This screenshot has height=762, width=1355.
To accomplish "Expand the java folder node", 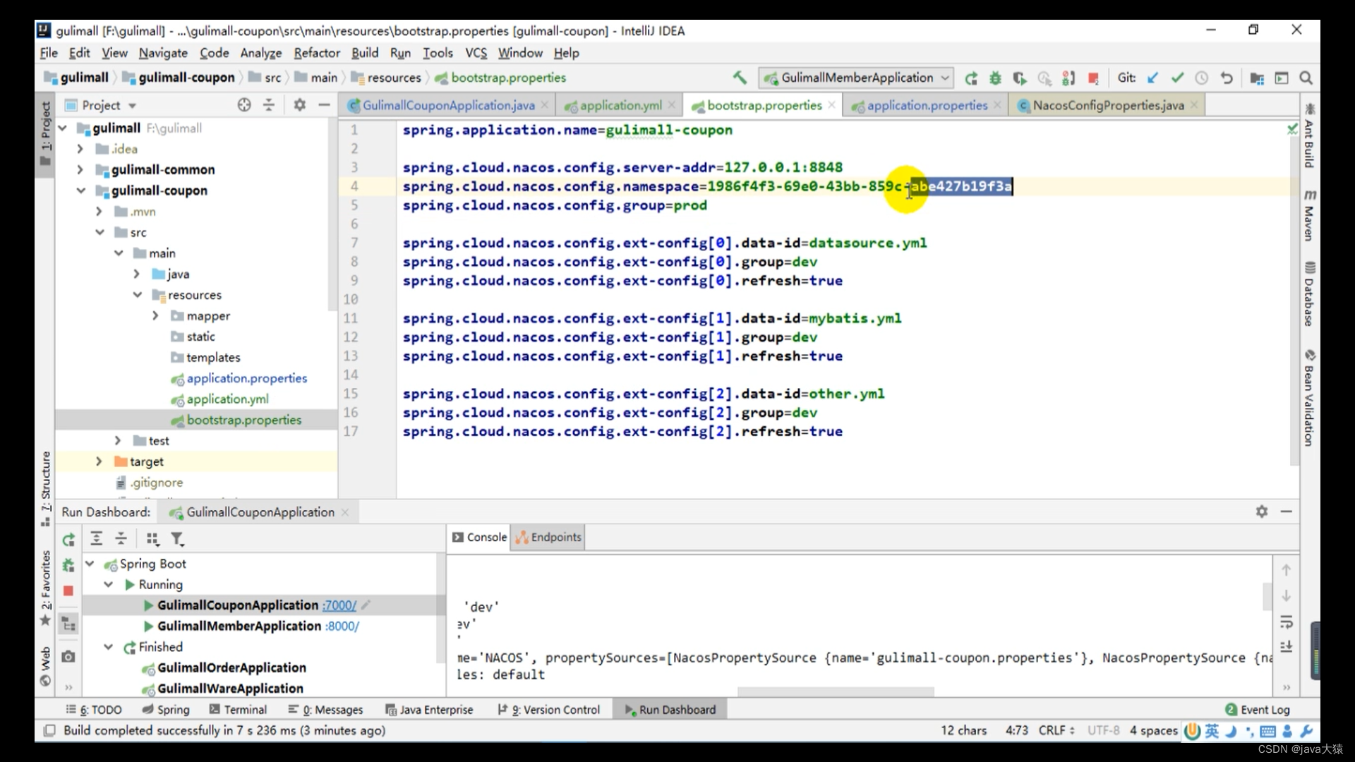I will (x=137, y=274).
